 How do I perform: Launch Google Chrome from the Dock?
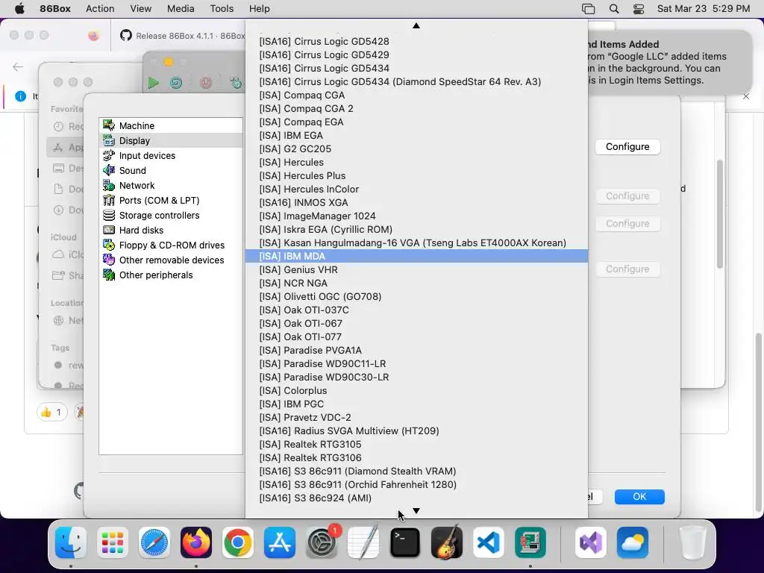pyautogui.click(x=238, y=542)
